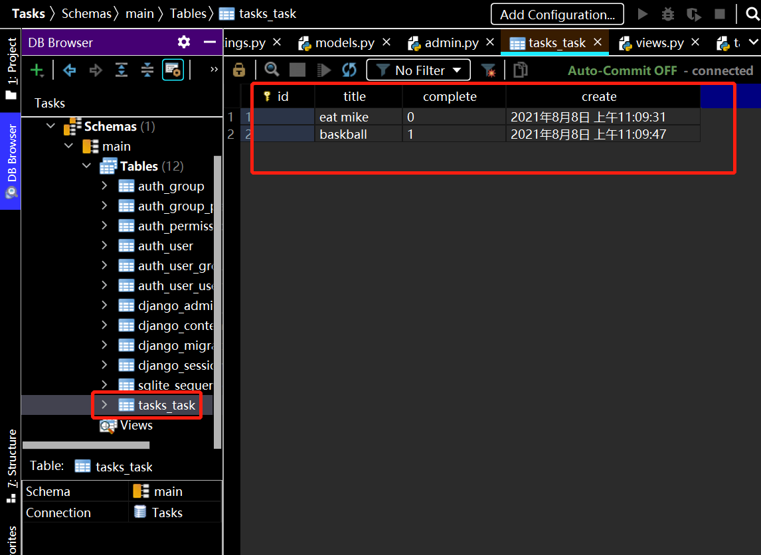Click Add Configuration button

click(557, 15)
